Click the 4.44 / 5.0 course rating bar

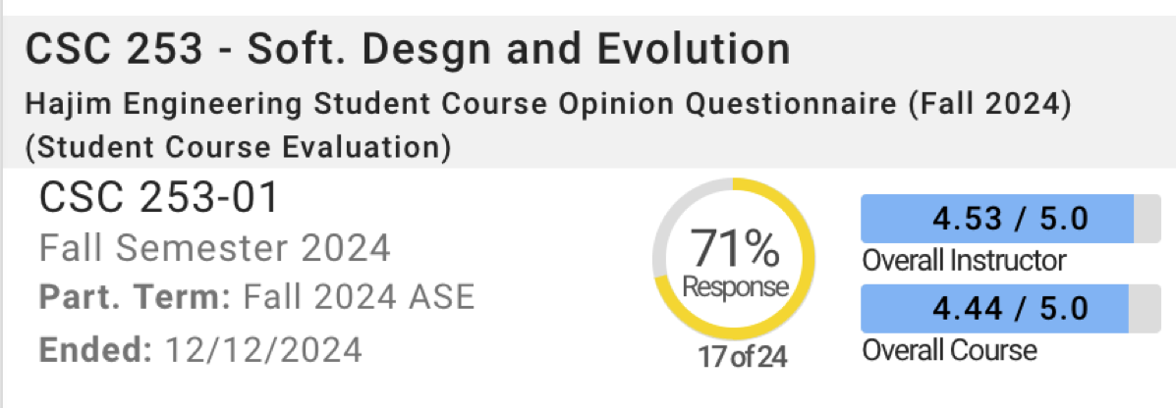pyautogui.click(x=996, y=309)
